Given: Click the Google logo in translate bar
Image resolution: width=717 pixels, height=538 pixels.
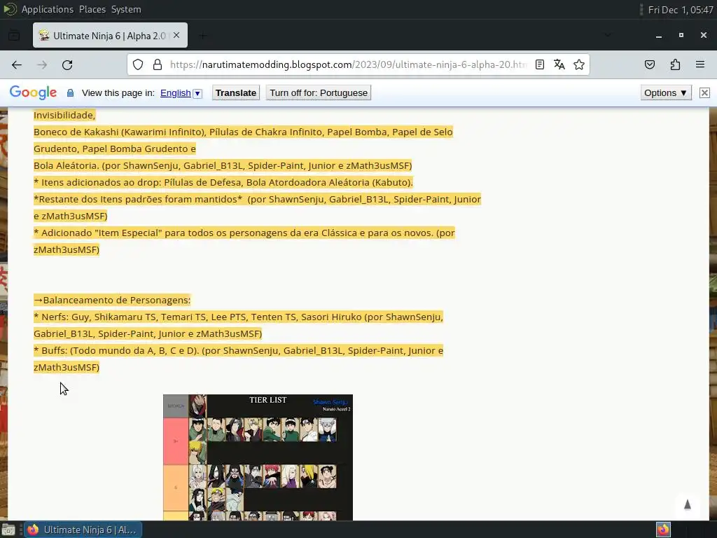Looking at the screenshot, I should coord(33,92).
